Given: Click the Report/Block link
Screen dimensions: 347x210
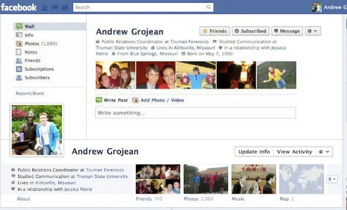Looking at the screenshot, I should coord(30,93).
